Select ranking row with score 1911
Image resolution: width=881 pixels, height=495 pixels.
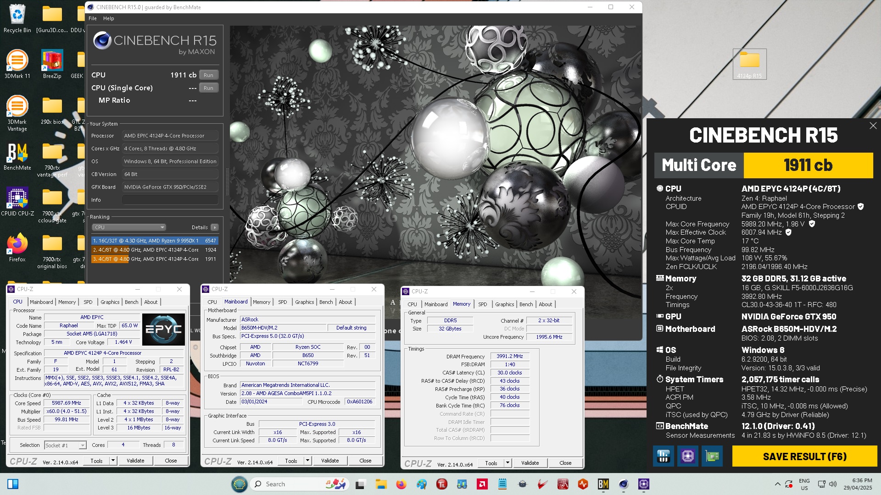[155, 259]
